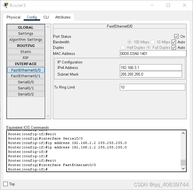Click the IOS commands scroll up arrow

pos(183,133)
